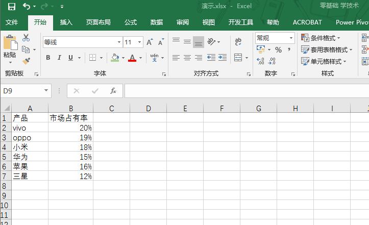Image resolution: width=369 pixels, height=225 pixels.
Task: Apply the red Font Color A
Action: click(132, 58)
